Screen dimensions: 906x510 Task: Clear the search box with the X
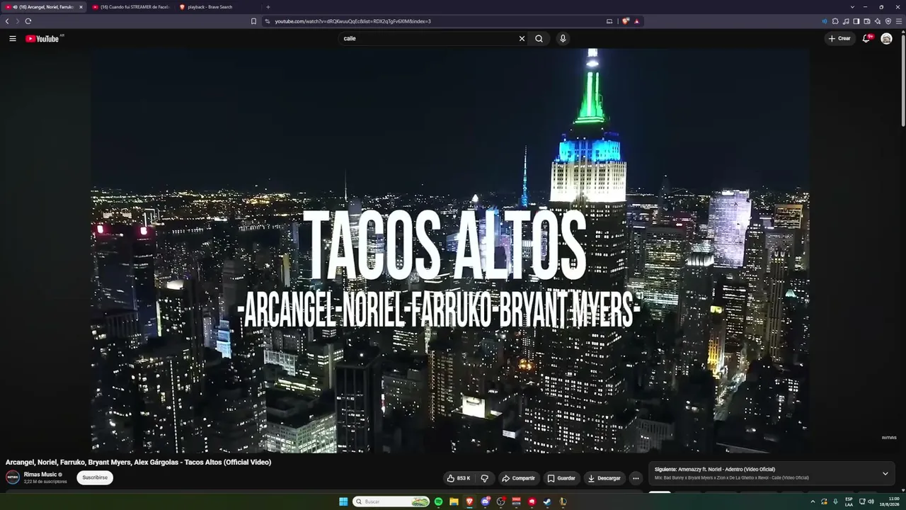[x=522, y=38]
